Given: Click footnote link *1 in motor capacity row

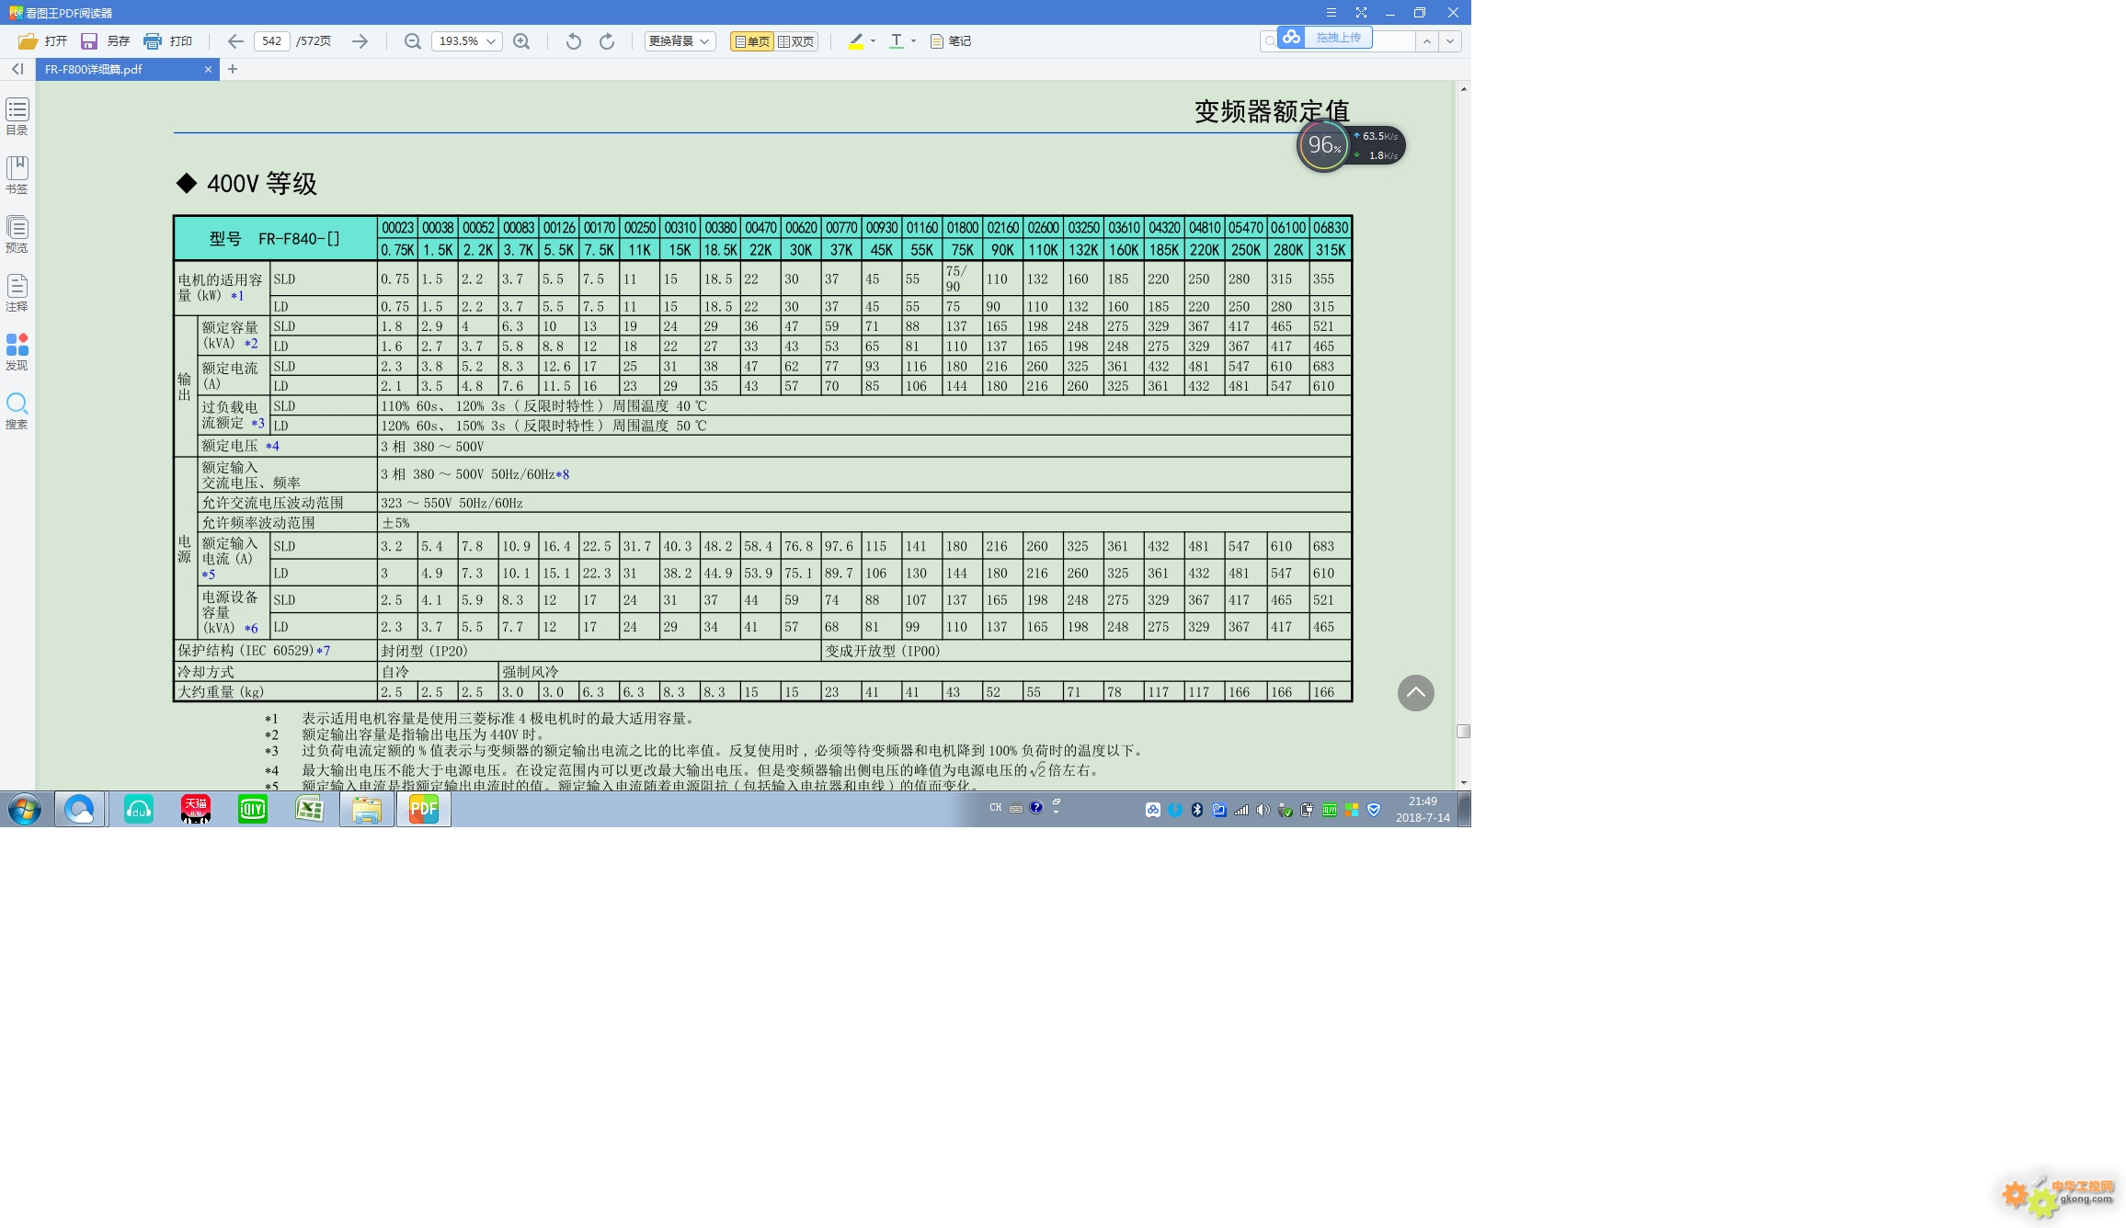Looking at the screenshot, I should pyautogui.click(x=237, y=296).
